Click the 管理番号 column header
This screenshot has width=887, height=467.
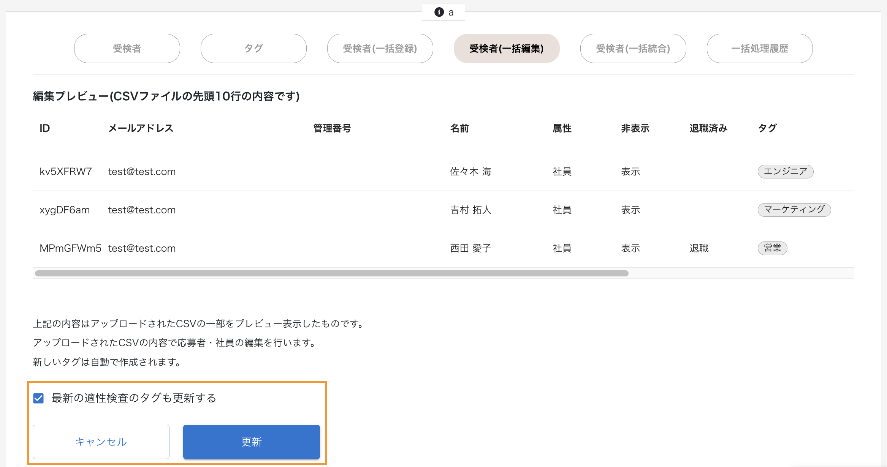pyautogui.click(x=332, y=128)
